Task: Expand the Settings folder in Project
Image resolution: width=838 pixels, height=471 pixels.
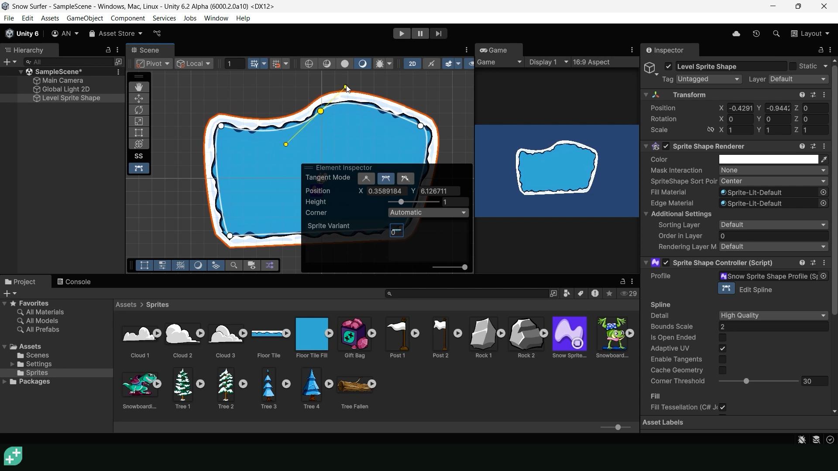Action: point(12,364)
